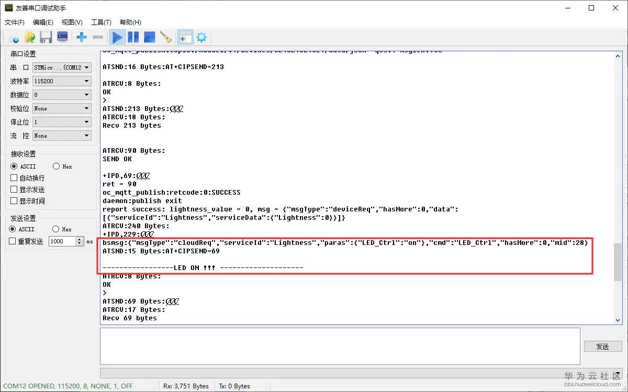Click the 串口设置 group label
The width and height of the screenshot is (628, 392).
tap(23, 54)
